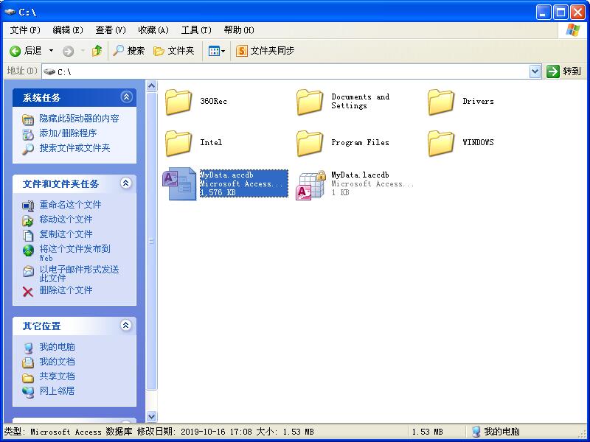Image resolution: width=590 pixels, height=442 pixels.
Task: Click the 转到 go button
Action: [x=563, y=71]
